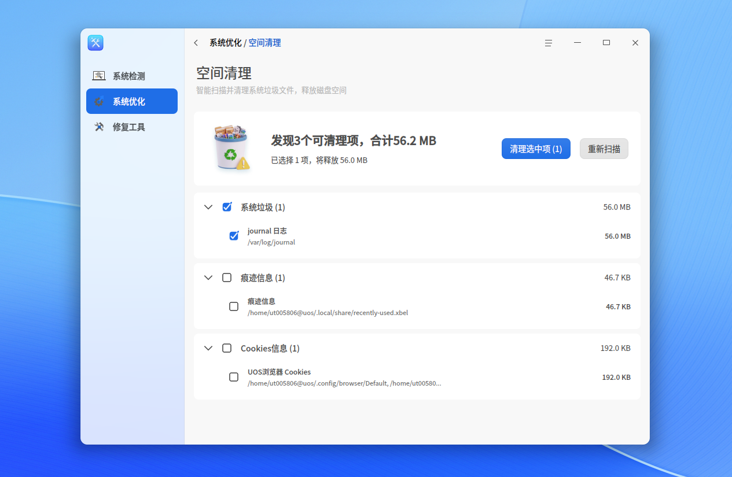This screenshot has width=732, height=477.
Task: Click the bold 192.0 KB item size
Action: (616, 377)
